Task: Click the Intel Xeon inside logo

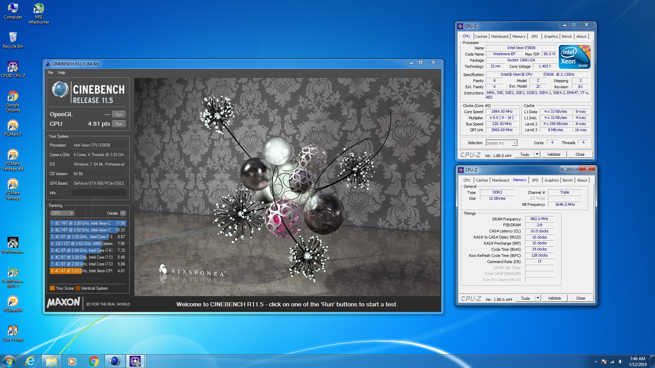Action: coord(575,57)
